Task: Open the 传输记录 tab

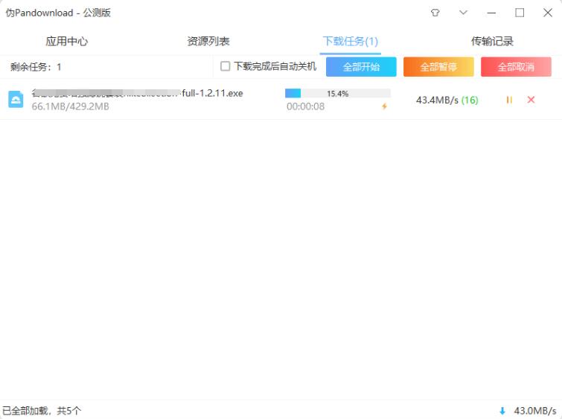Action: [492, 41]
